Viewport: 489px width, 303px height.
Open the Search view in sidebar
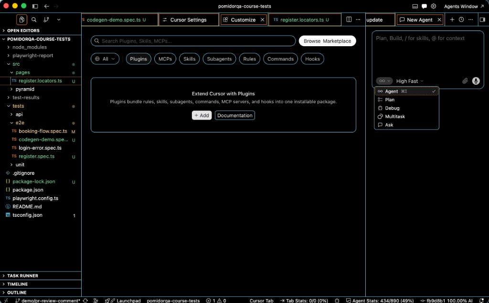34,20
